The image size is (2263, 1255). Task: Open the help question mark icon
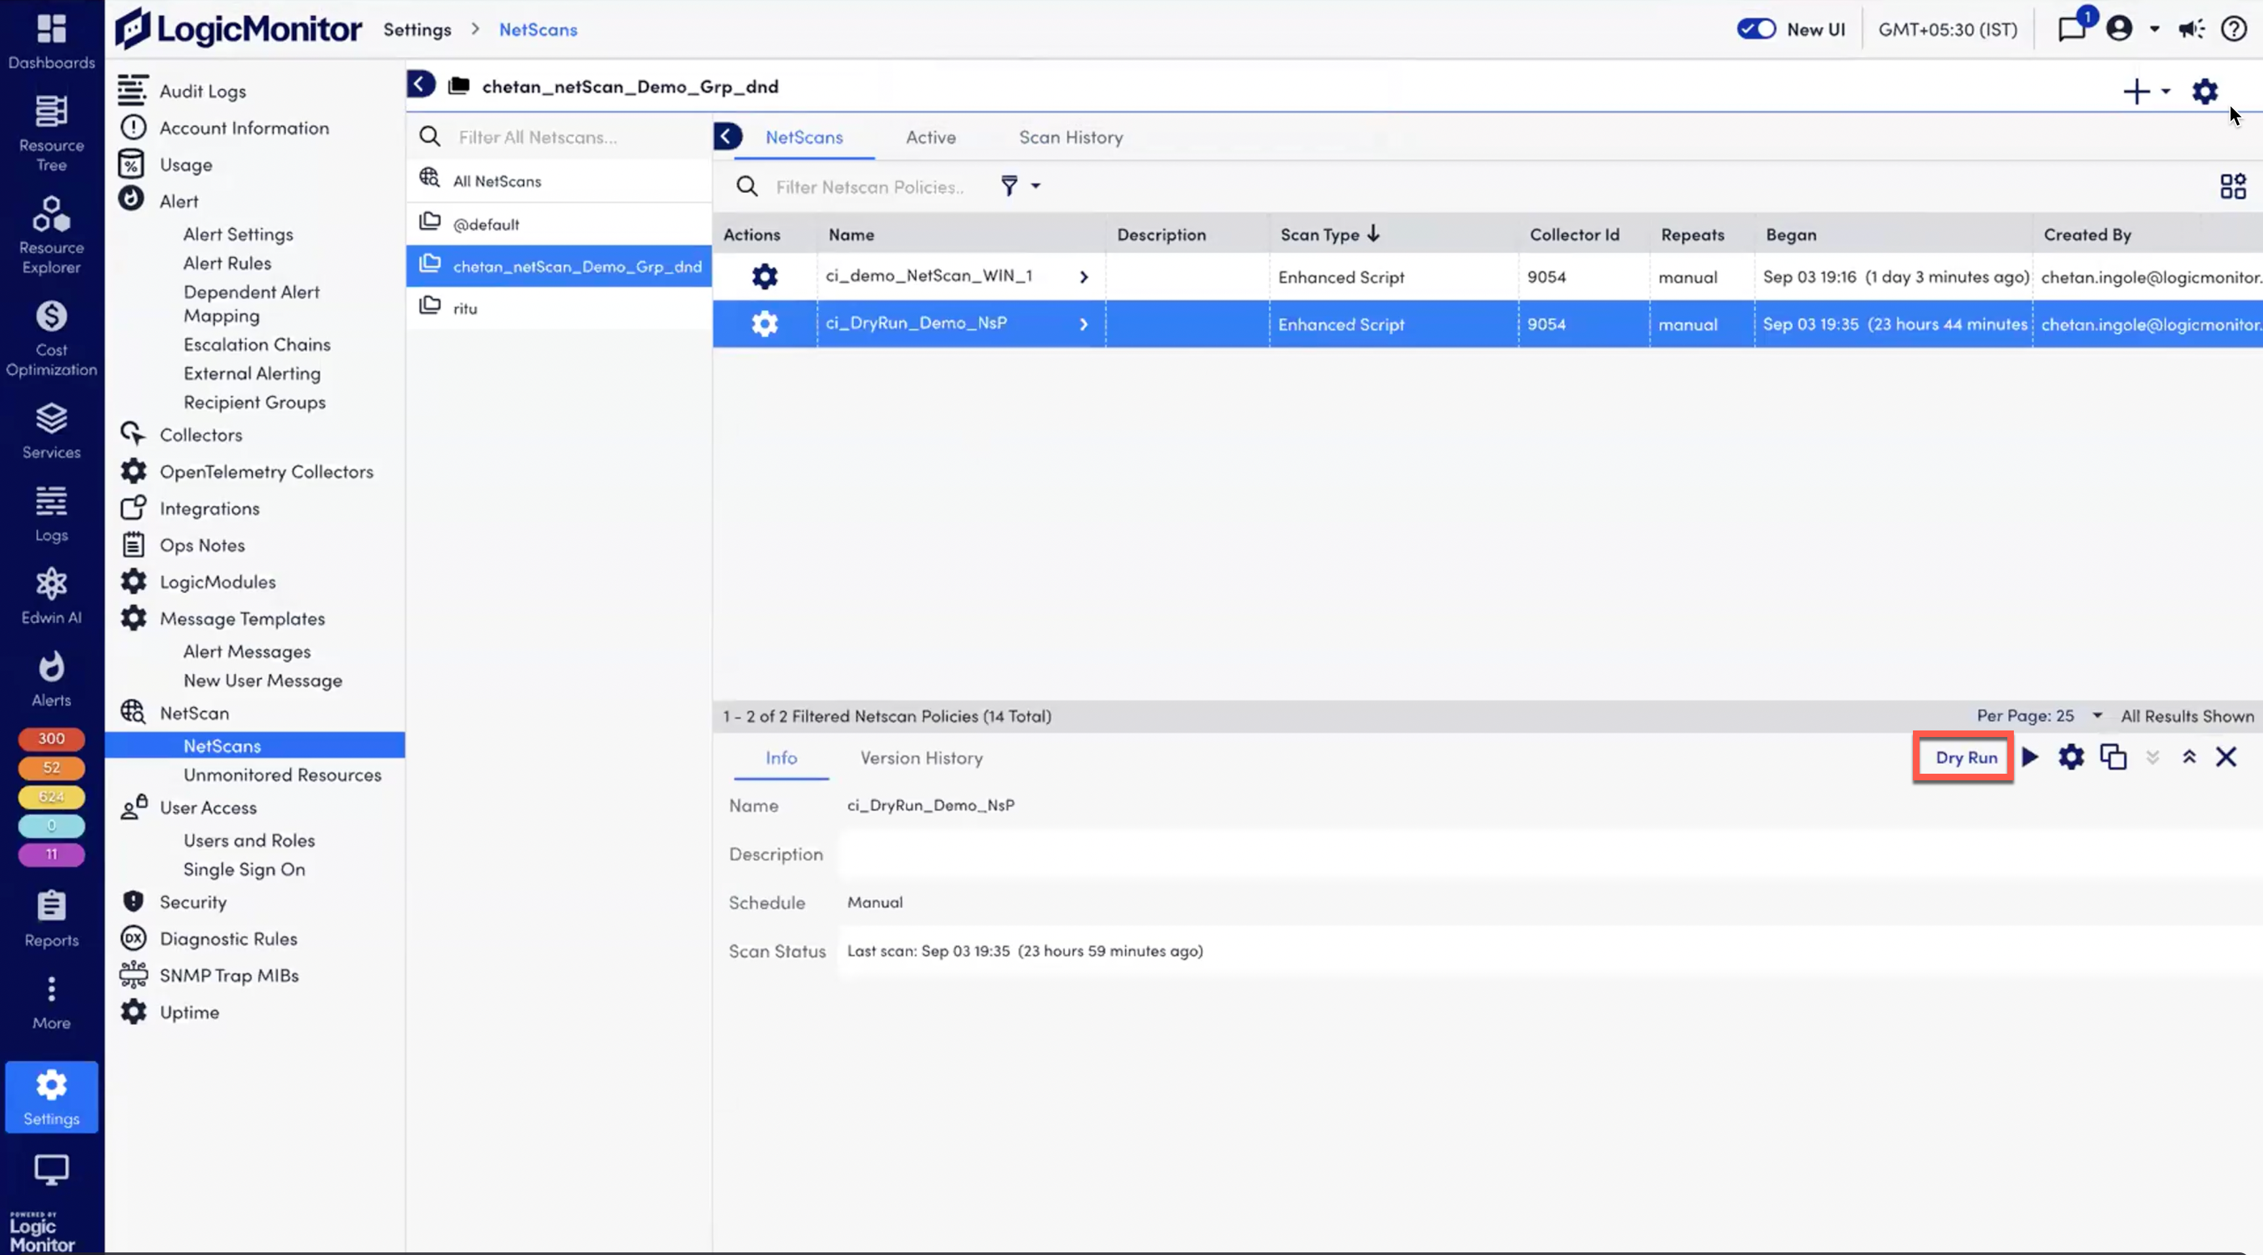point(2233,29)
